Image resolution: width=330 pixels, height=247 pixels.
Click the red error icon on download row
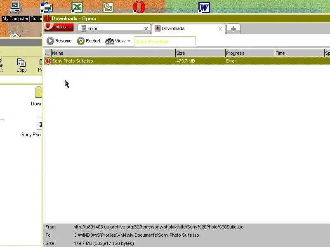pyautogui.click(x=48, y=61)
